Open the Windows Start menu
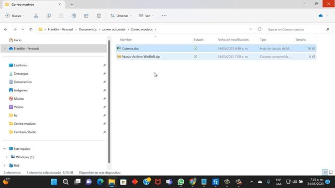 point(54,182)
